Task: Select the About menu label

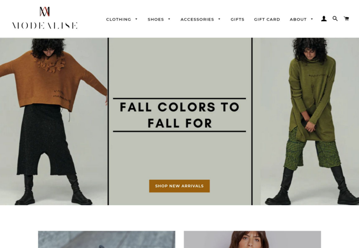Action: pos(298,20)
